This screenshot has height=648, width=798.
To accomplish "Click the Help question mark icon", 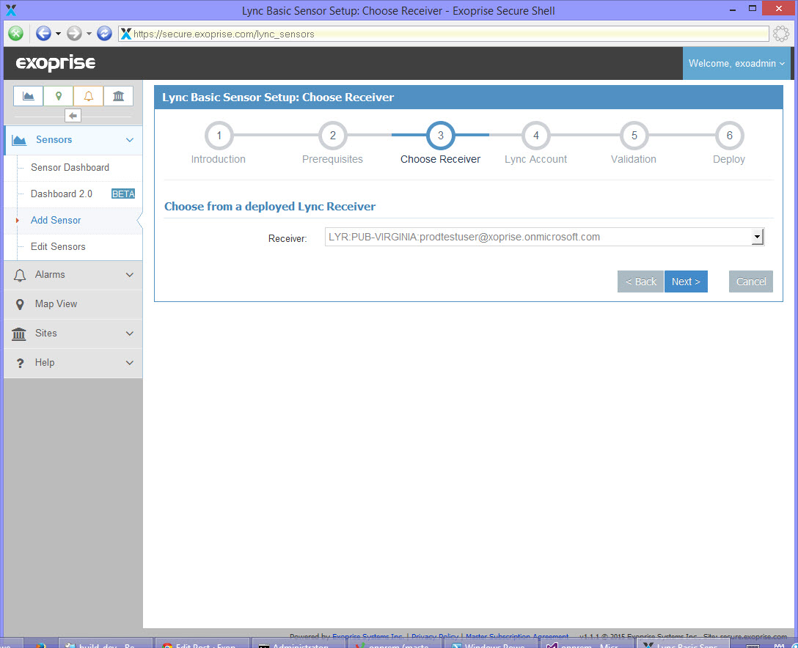I will [20, 363].
